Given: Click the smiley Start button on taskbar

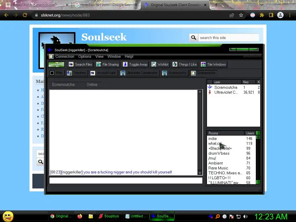Looking at the screenshot, I should point(8,216).
